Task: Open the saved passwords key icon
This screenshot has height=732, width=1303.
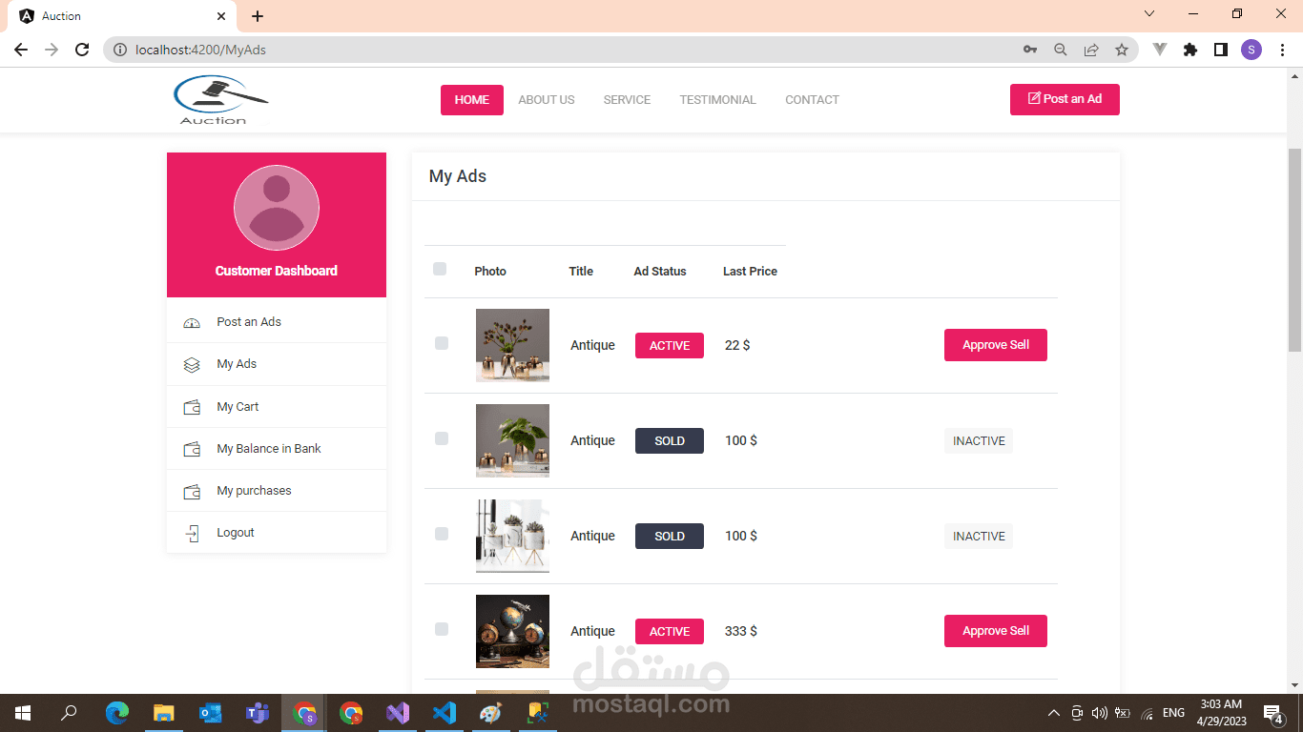Action: coord(1030,50)
